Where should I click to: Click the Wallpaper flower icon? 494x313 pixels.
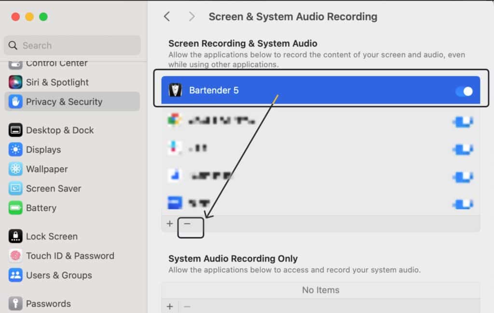tap(15, 169)
